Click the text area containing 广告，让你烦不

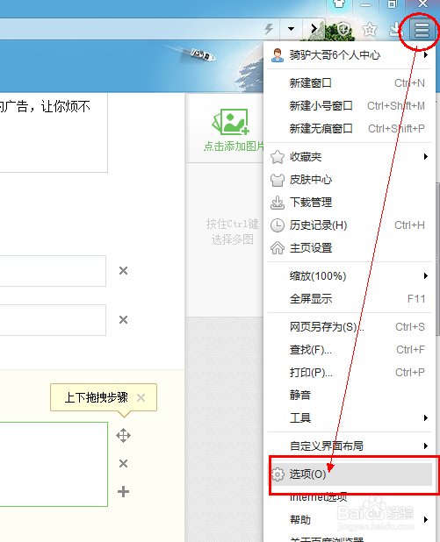54,132
